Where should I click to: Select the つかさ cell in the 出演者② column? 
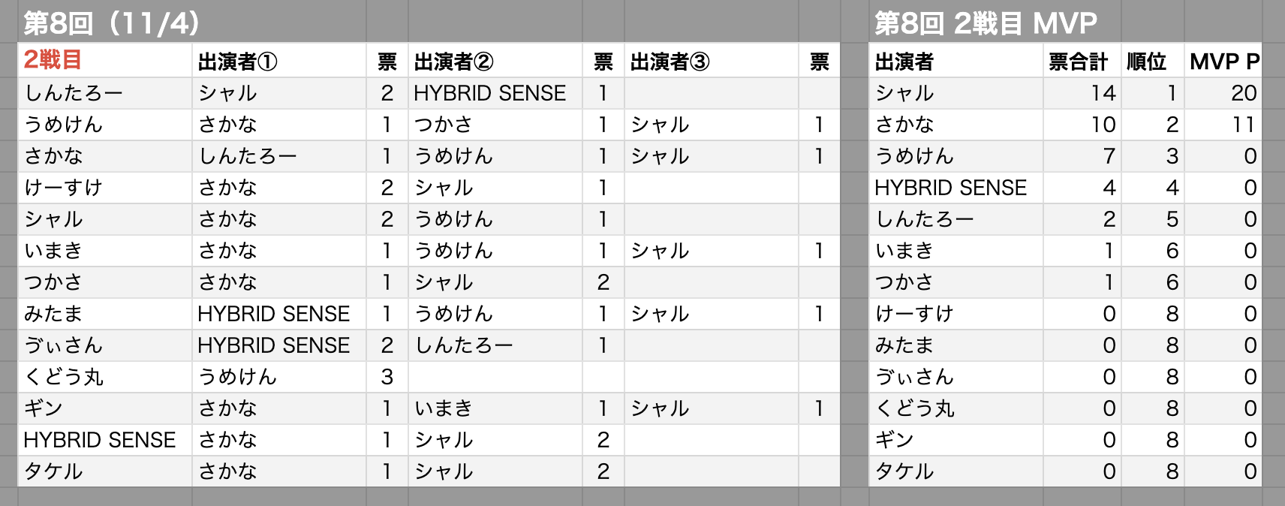[x=443, y=125]
